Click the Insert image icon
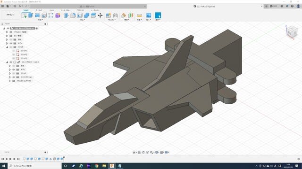The image size is (302, 169). point(149,15)
